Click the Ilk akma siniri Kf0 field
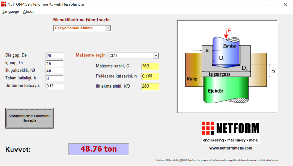This screenshot has height=166, width=293. 150,87
